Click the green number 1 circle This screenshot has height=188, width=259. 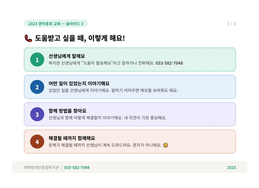pos(37,60)
